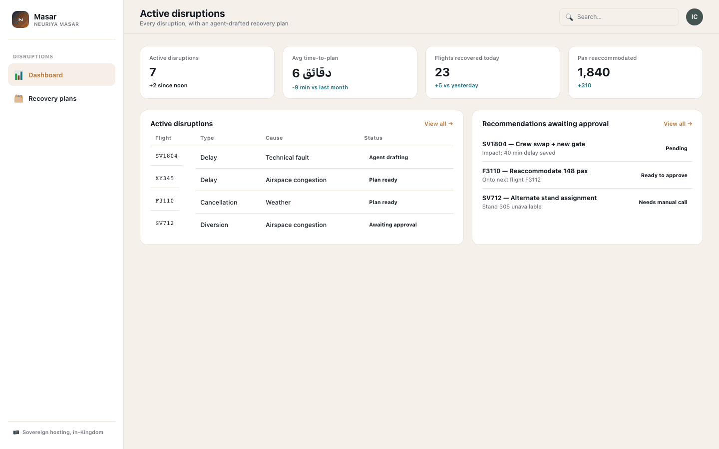Screen dimensions: 719x449
Task: Click the Dashboard bar chart icon
Action: point(19,75)
